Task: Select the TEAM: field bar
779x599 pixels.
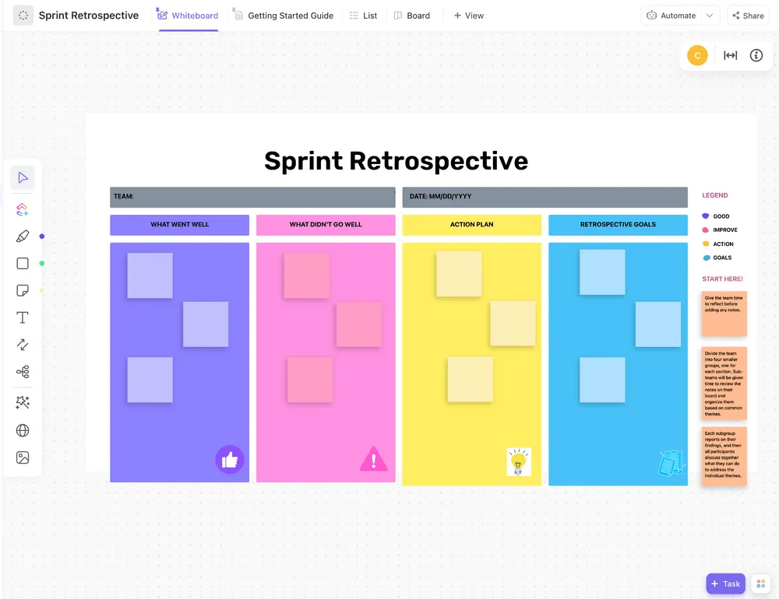Action: coord(252,197)
